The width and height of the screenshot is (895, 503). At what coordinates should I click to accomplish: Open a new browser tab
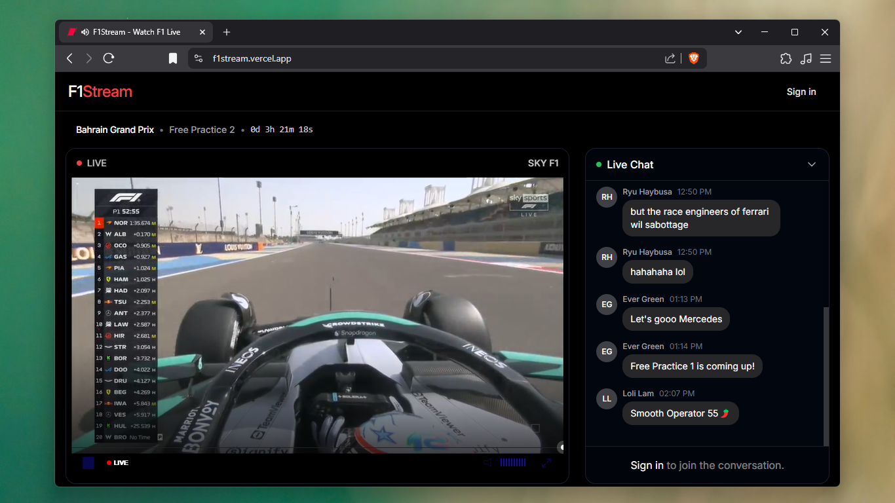point(227,31)
